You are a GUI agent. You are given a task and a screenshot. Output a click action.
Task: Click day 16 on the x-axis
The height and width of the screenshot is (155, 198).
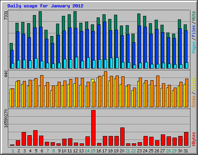(99, 151)
